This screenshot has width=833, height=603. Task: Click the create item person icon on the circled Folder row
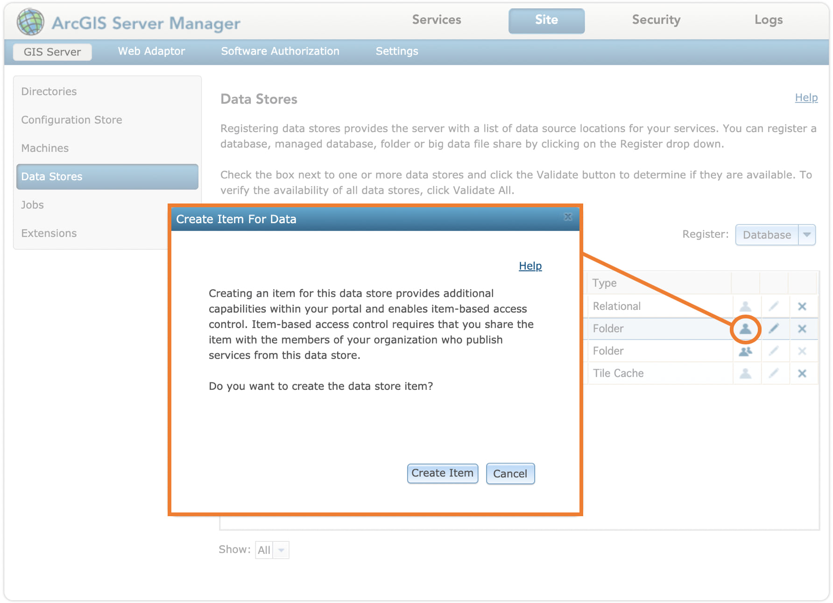point(746,329)
